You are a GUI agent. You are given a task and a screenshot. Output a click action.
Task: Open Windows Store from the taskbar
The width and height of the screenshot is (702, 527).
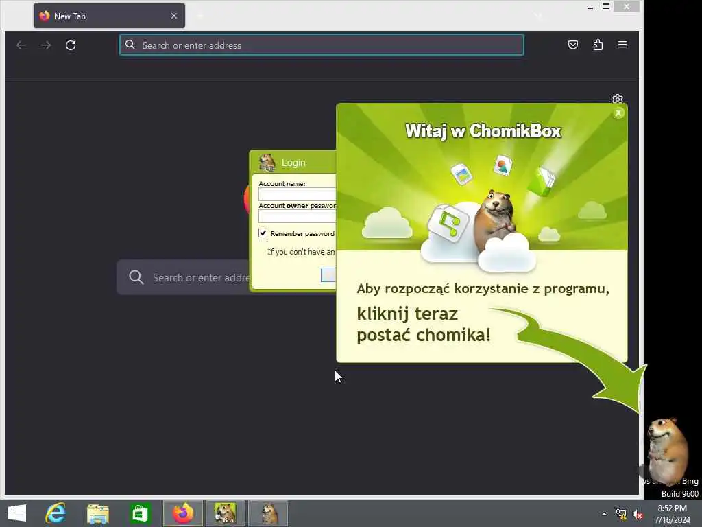[x=140, y=513]
